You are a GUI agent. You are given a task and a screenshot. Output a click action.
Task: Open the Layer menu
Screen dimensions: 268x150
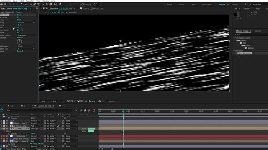pos(15,1)
